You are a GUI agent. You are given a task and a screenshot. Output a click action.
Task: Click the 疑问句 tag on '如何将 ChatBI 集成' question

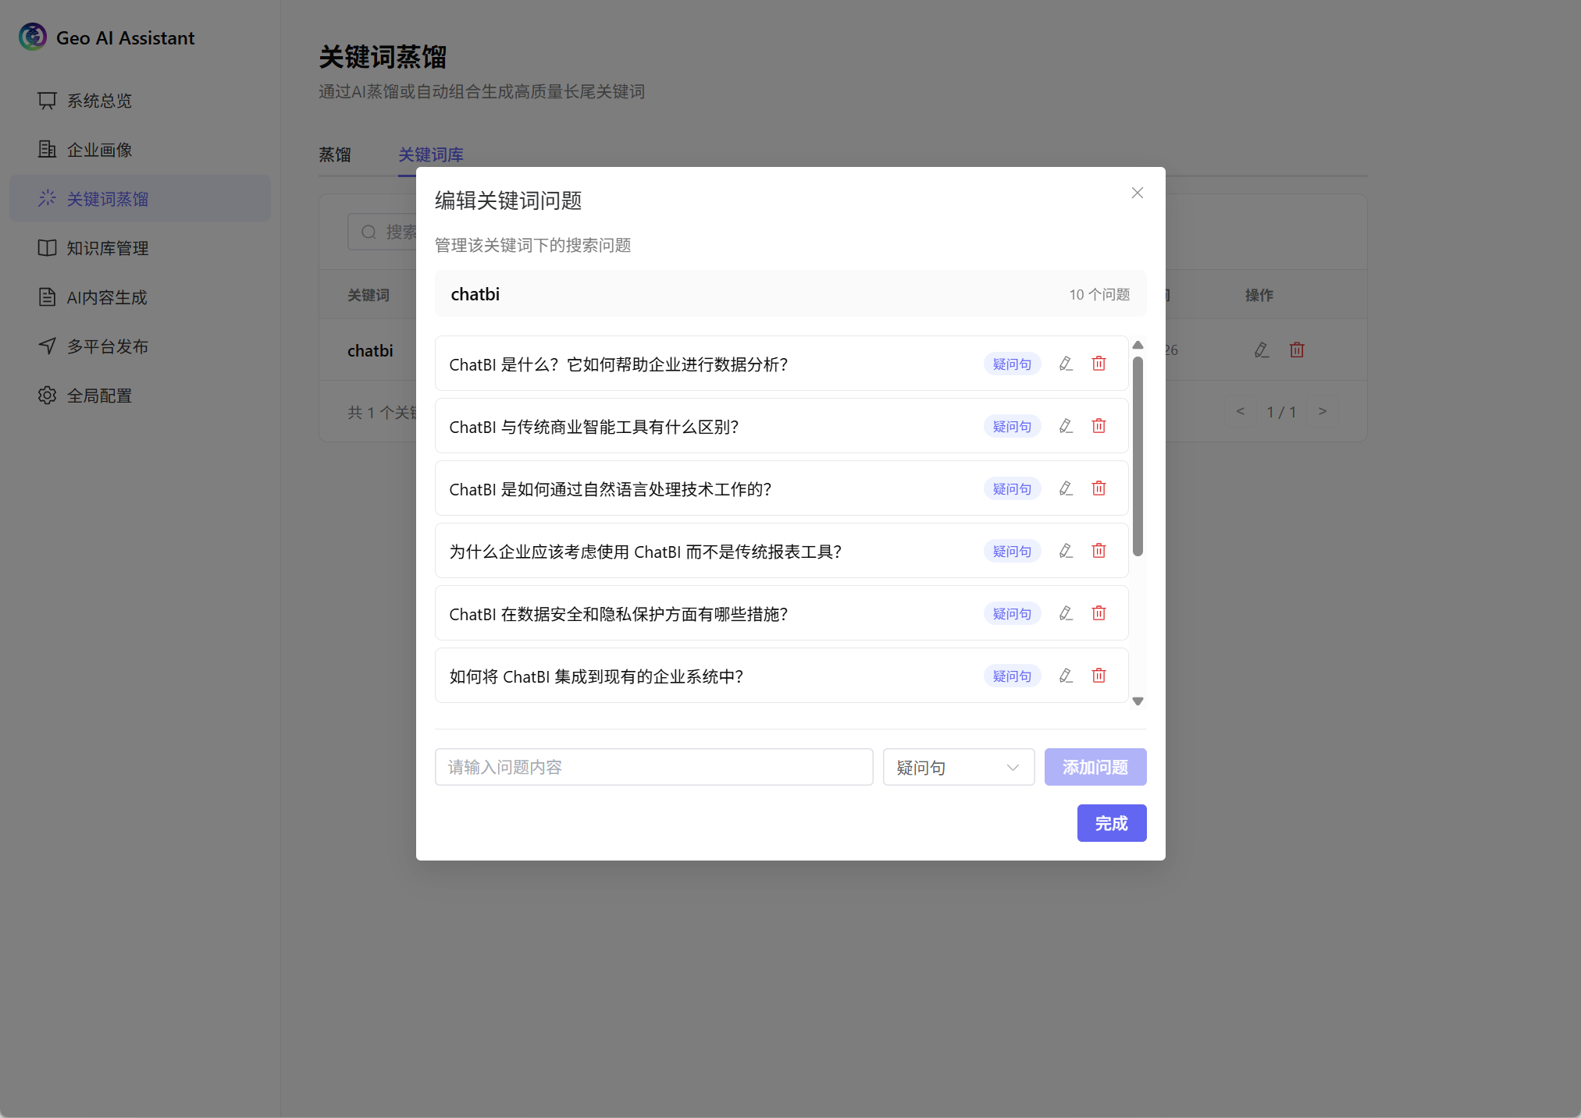point(1012,676)
